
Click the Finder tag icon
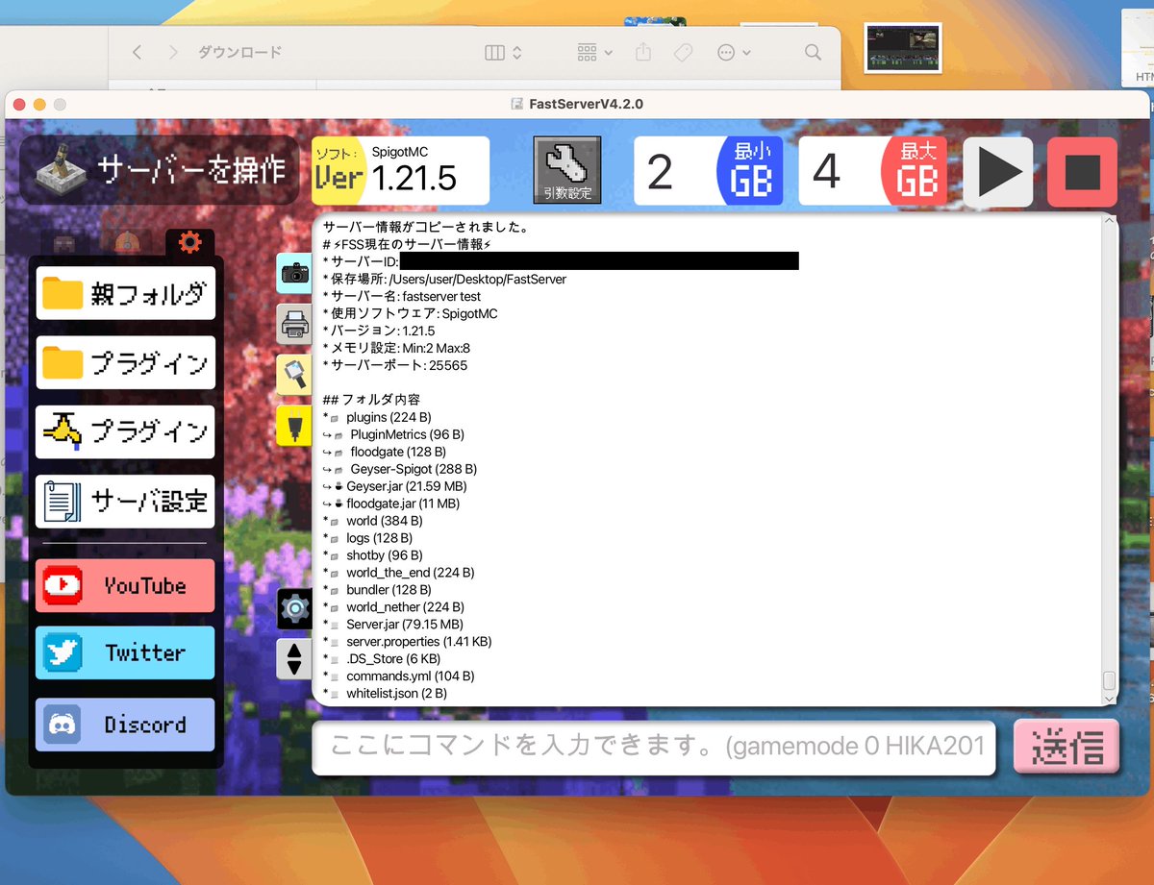684,53
